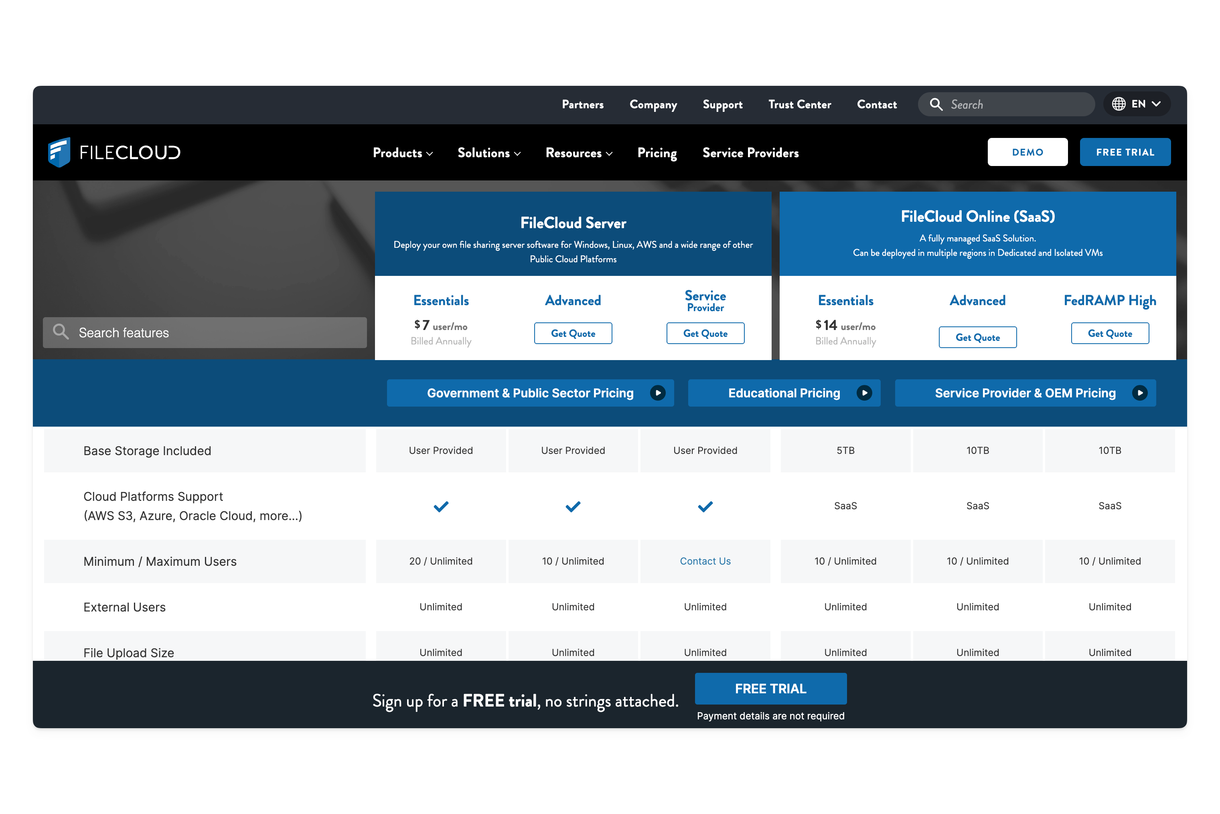Go to Partners page
1220x814 pixels.
(x=582, y=104)
